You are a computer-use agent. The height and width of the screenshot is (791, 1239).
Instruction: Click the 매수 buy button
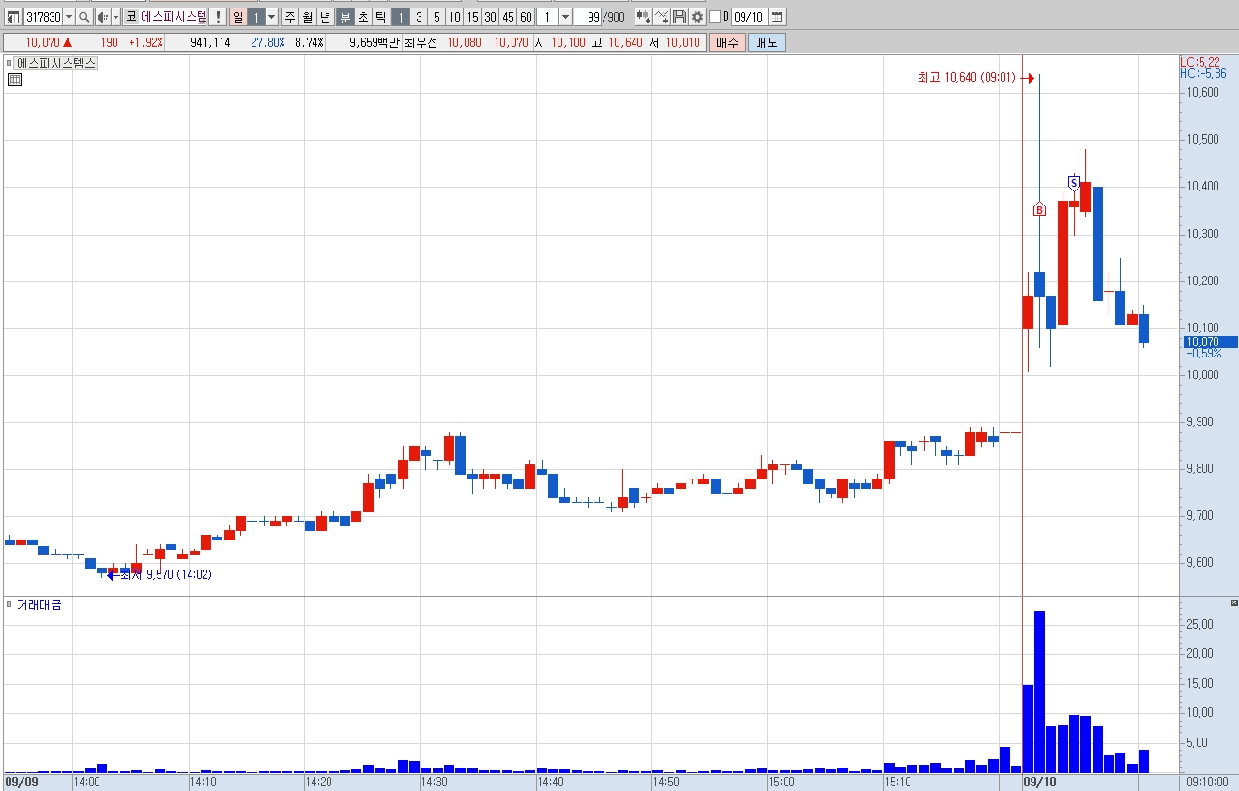coord(727,42)
